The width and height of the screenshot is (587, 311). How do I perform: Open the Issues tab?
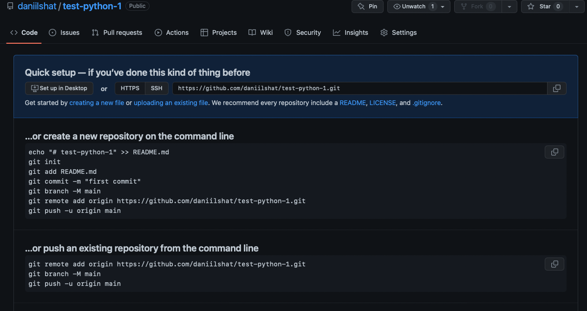click(64, 33)
